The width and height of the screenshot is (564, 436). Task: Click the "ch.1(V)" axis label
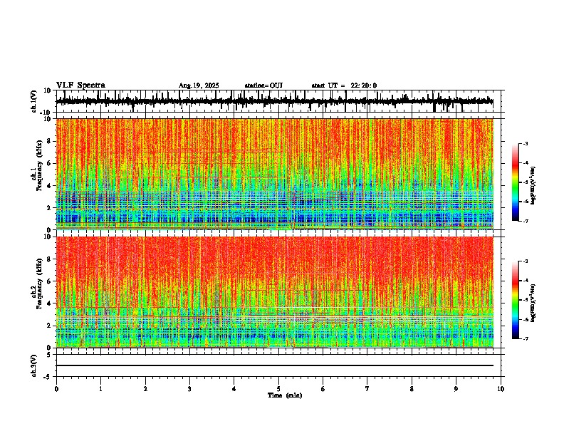(x=34, y=101)
